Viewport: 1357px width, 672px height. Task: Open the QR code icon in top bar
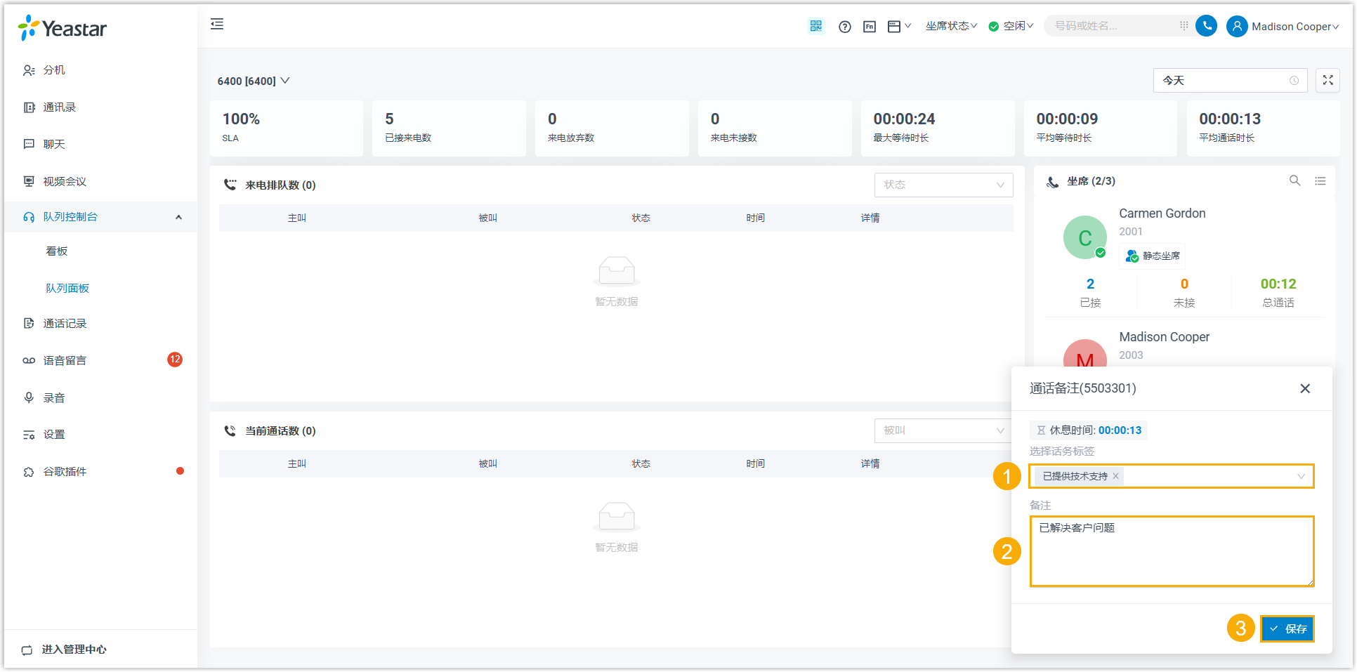click(815, 26)
